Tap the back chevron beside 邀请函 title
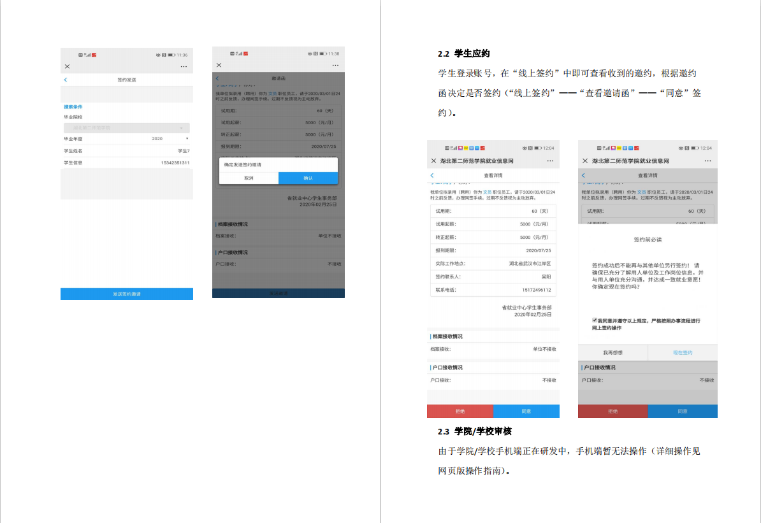Viewport: 761px width, 523px height. 217,78
